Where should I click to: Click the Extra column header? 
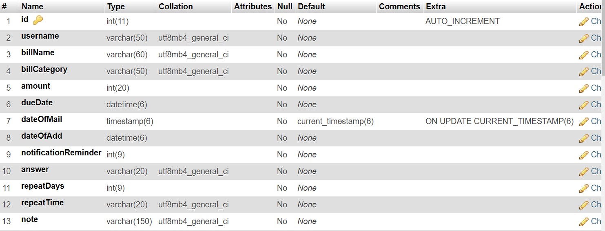436,7
